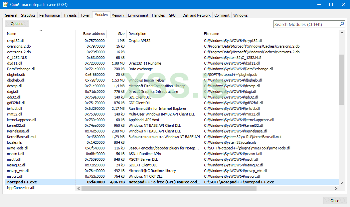Select the Modules tab
This screenshot has width=350, height=207.
[101, 15]
